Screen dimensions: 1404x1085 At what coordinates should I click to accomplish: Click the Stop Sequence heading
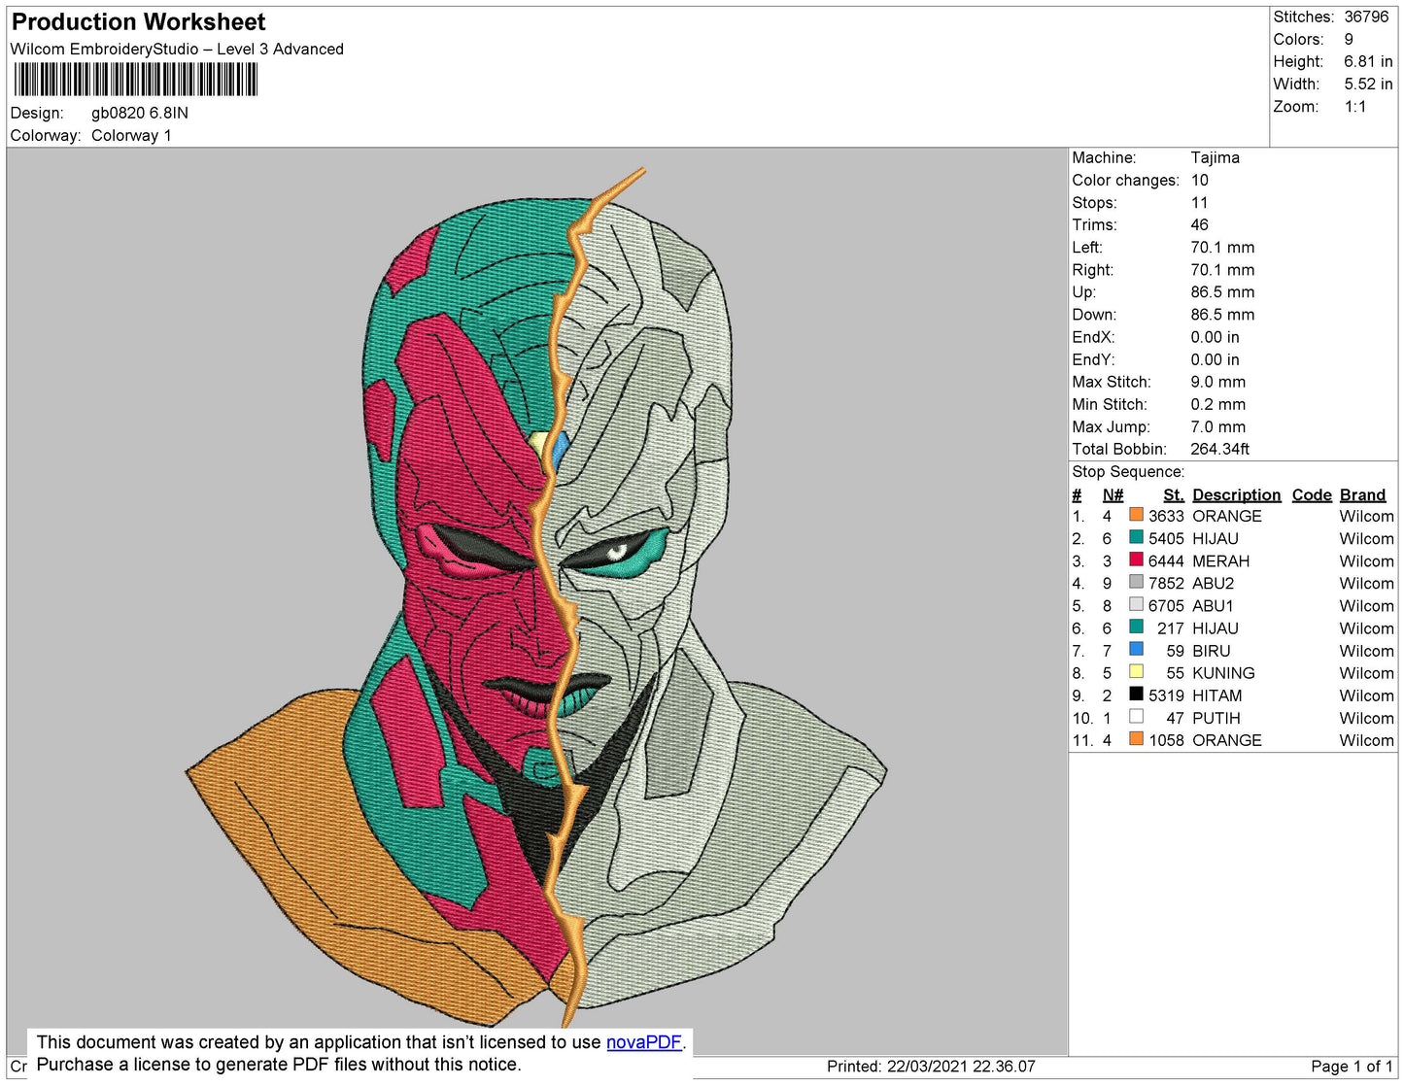[x=1128, y=471]
